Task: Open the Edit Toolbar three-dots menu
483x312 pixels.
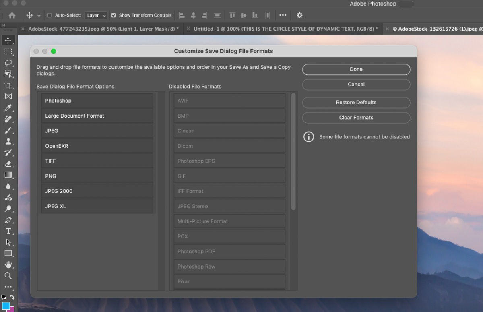Action: coord(8,287)
